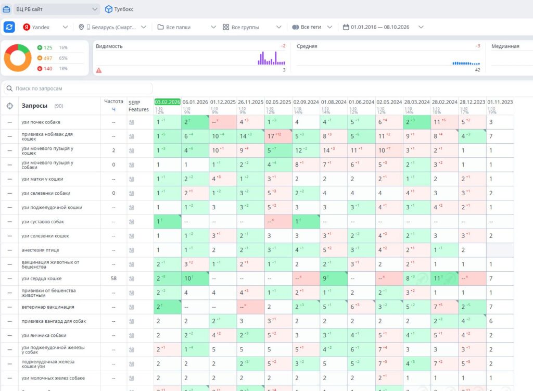The image size is (533, 391).
Task: Click the briefcase project icon
Action: pos(6,9)
